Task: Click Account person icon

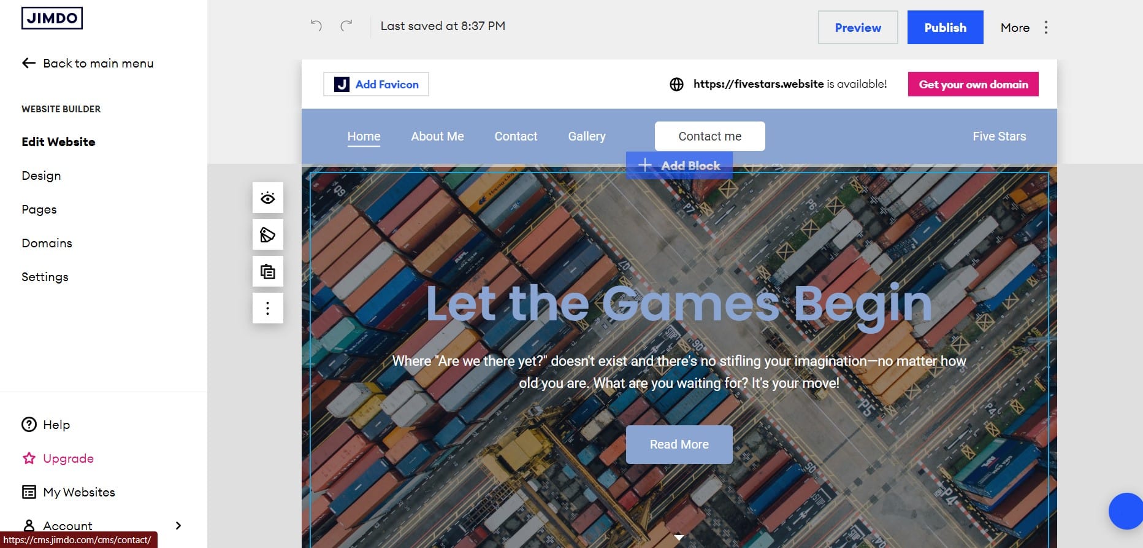Action: (x=29, y=525)
